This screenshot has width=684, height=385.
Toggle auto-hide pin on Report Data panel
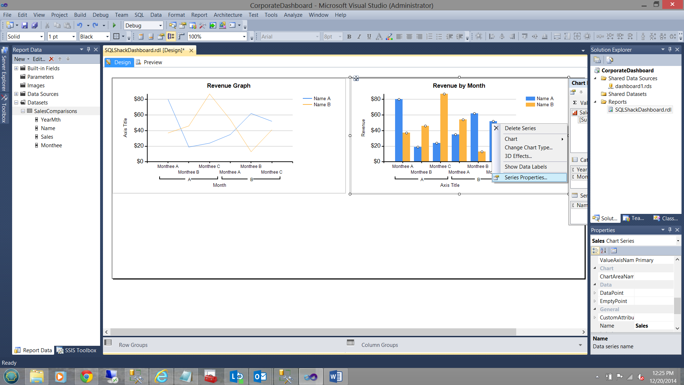[x=88, y=50]
